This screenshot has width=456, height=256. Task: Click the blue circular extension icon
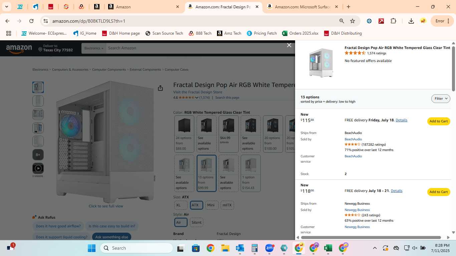coord(369,21)
